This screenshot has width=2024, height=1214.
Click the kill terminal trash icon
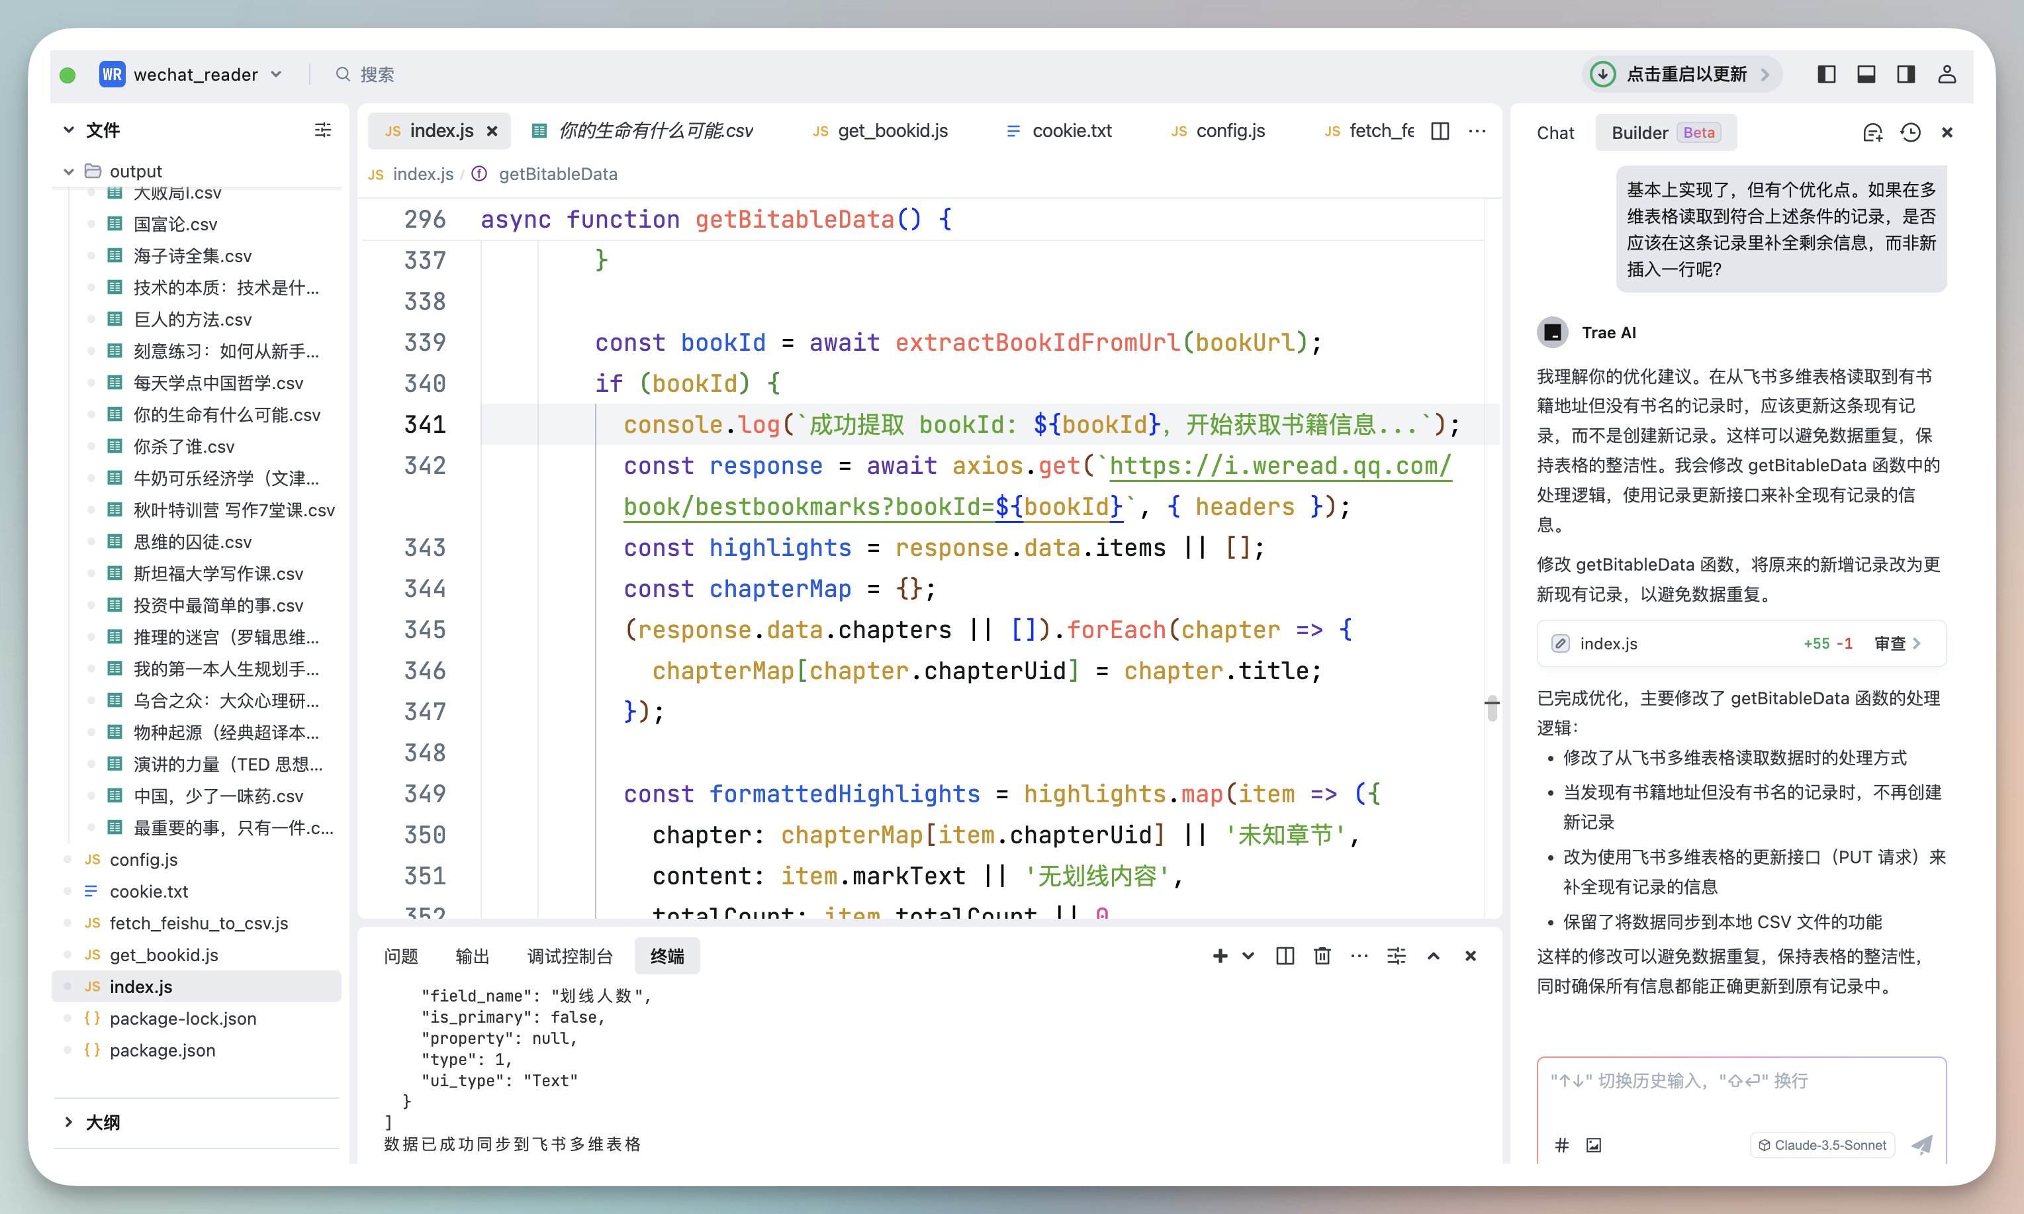(x=1322, y=955)
